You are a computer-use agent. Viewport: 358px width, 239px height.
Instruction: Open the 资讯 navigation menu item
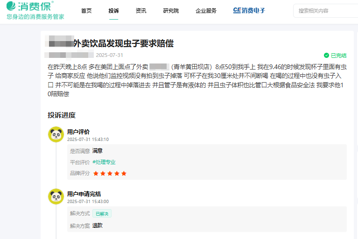[x=140, y=11]
